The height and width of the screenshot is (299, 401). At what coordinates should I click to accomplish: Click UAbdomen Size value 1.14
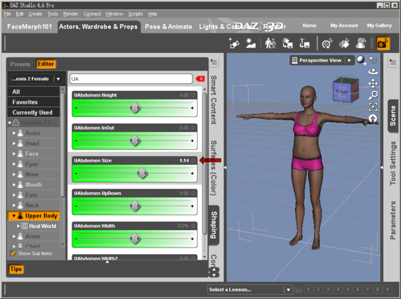click(184, 161)
